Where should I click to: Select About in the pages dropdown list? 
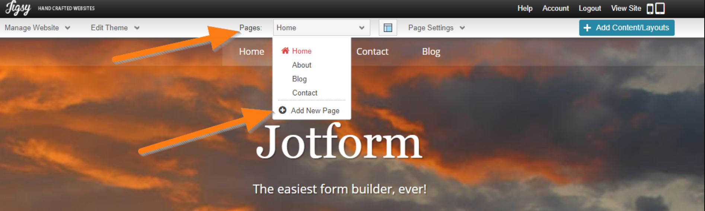(x=302, y=65)
